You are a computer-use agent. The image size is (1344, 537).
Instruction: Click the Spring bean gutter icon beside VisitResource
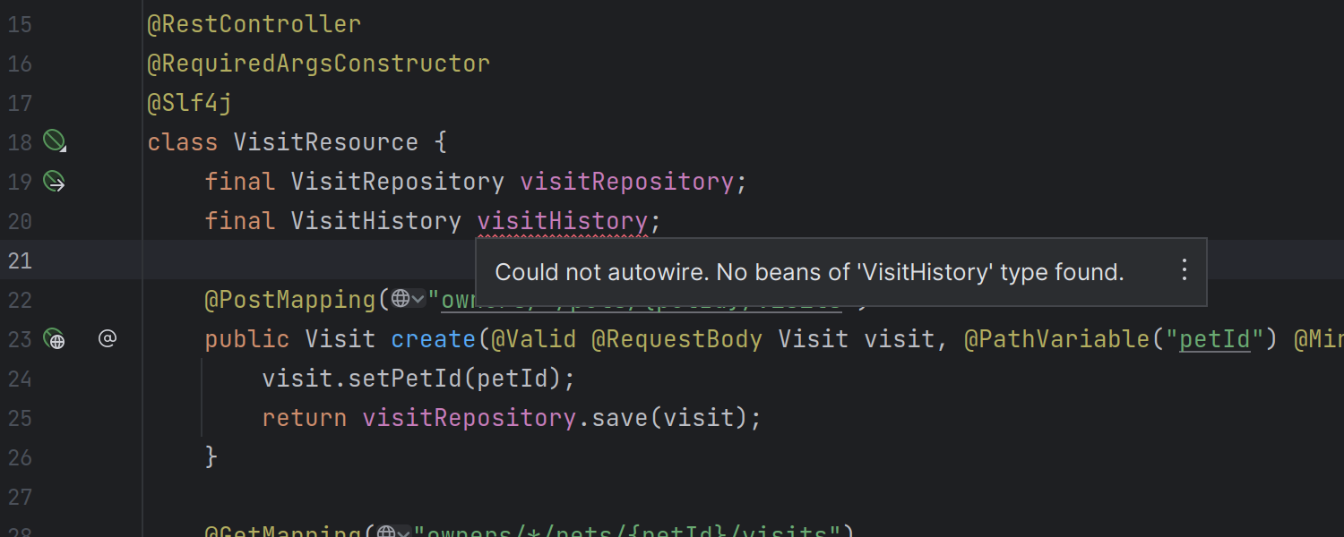coord(55,141)
